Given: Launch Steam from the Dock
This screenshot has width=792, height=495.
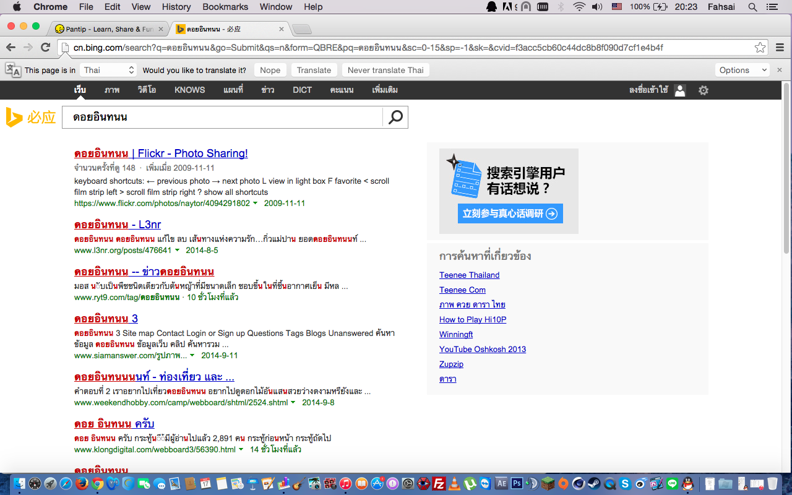Looking at the screenshot, I should click(594, 483).
